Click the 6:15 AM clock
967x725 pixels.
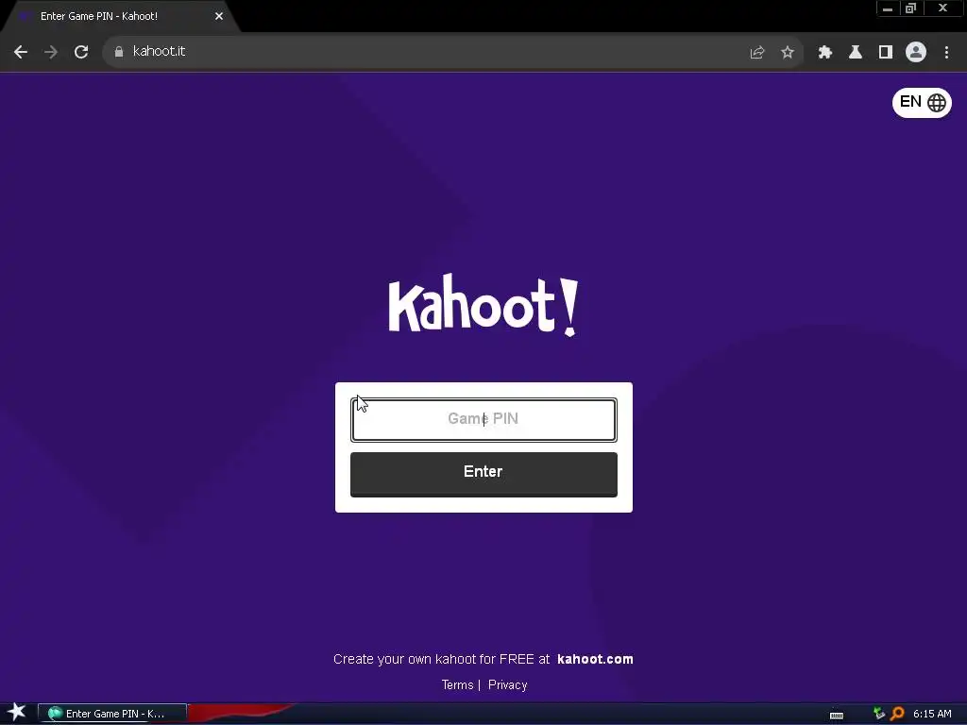click(x=932, y=714)
